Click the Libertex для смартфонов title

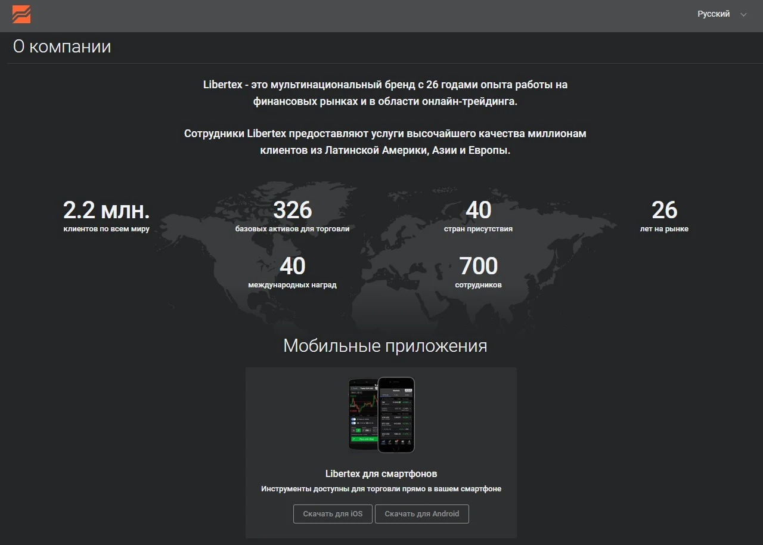(x=381, y=474)
